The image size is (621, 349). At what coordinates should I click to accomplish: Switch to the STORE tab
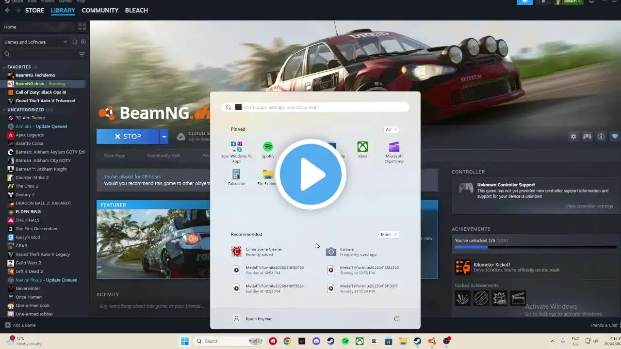(34, 10)
